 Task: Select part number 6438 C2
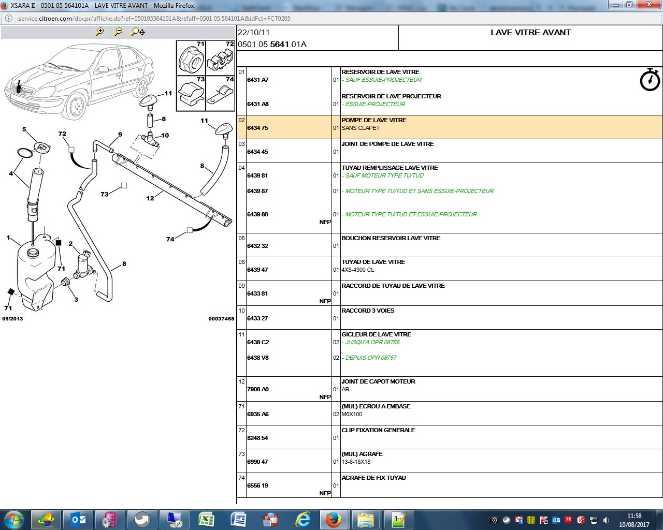(258, 342)
